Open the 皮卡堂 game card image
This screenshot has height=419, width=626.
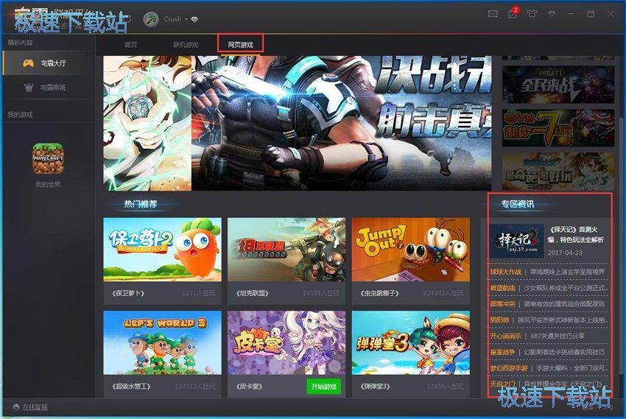pos(286,342)
